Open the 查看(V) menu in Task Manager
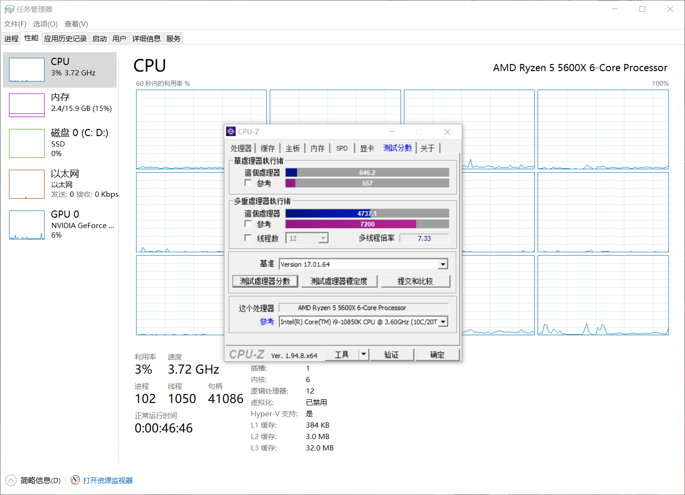The width and height of the screenshot is (685, 495). click(76, 24)
